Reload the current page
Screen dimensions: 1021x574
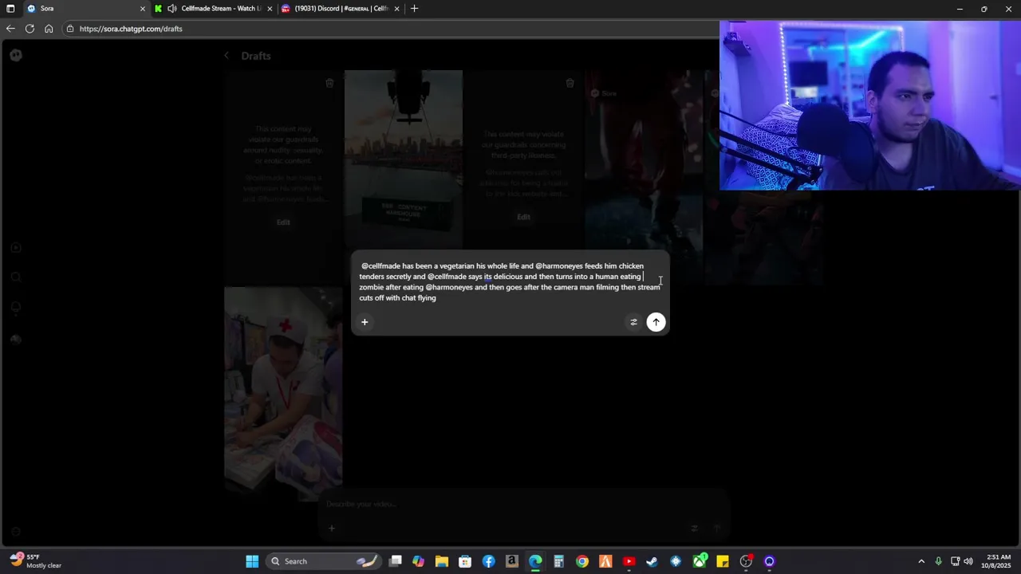coord(30,29)
